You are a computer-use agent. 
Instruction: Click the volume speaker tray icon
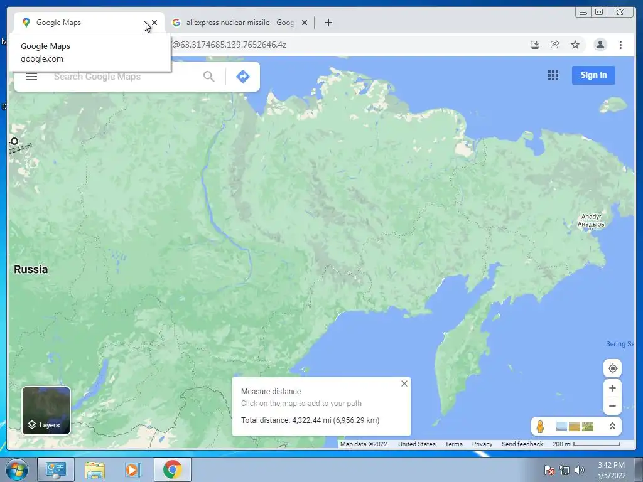pos(580,470)
